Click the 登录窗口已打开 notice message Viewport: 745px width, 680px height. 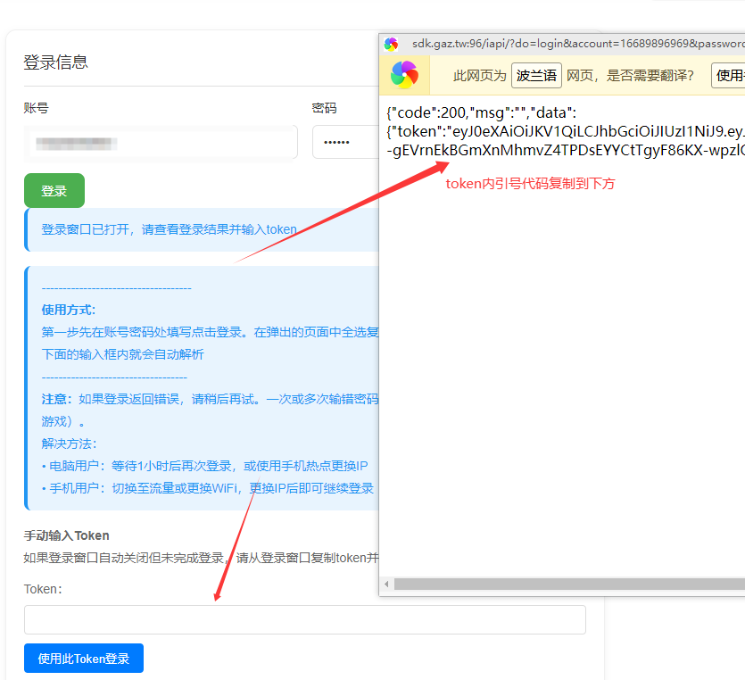169,229
